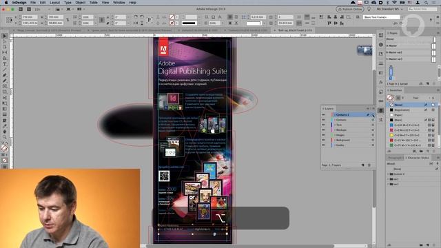Select the [Black] swatch
The image size is (441, 248).
pyautogui.click(x=411, y=120)
